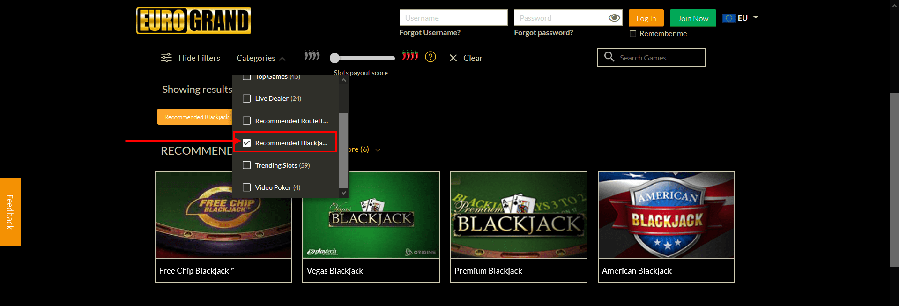
Task: Open the Forgot Username link
Action: click(x=430, y=33)
